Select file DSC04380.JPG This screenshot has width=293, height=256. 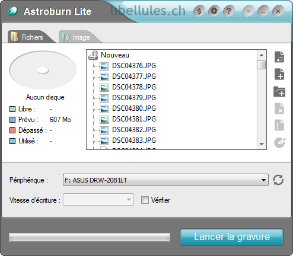(x=134, y=108)
